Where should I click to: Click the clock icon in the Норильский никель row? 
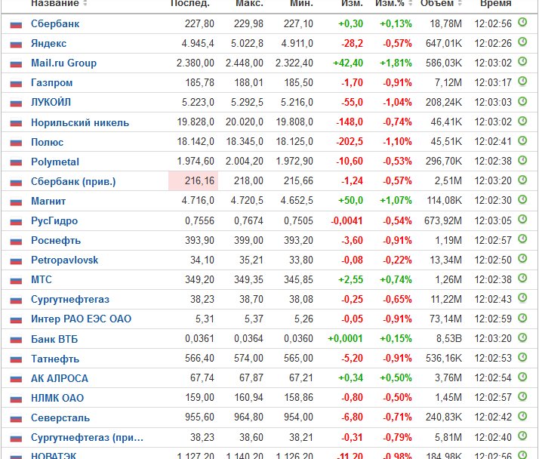pyautogui.click(x=522, y=121)
